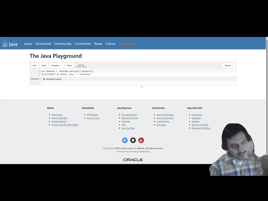Open the Community menu item
This screenshot has height=201, width=268.
tap(63, 44)
